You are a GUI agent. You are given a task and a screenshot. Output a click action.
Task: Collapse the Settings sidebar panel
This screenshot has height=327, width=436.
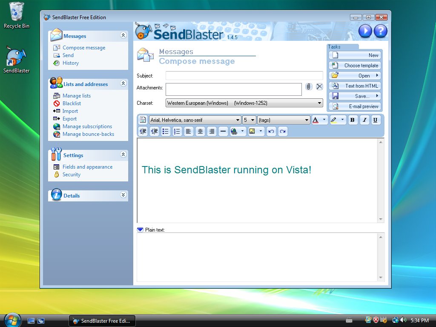[x=123, y=154]
